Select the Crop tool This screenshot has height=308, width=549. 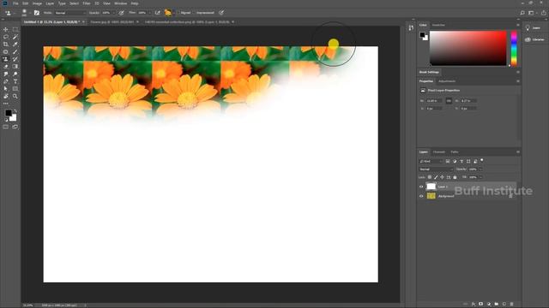click(6, 44)
